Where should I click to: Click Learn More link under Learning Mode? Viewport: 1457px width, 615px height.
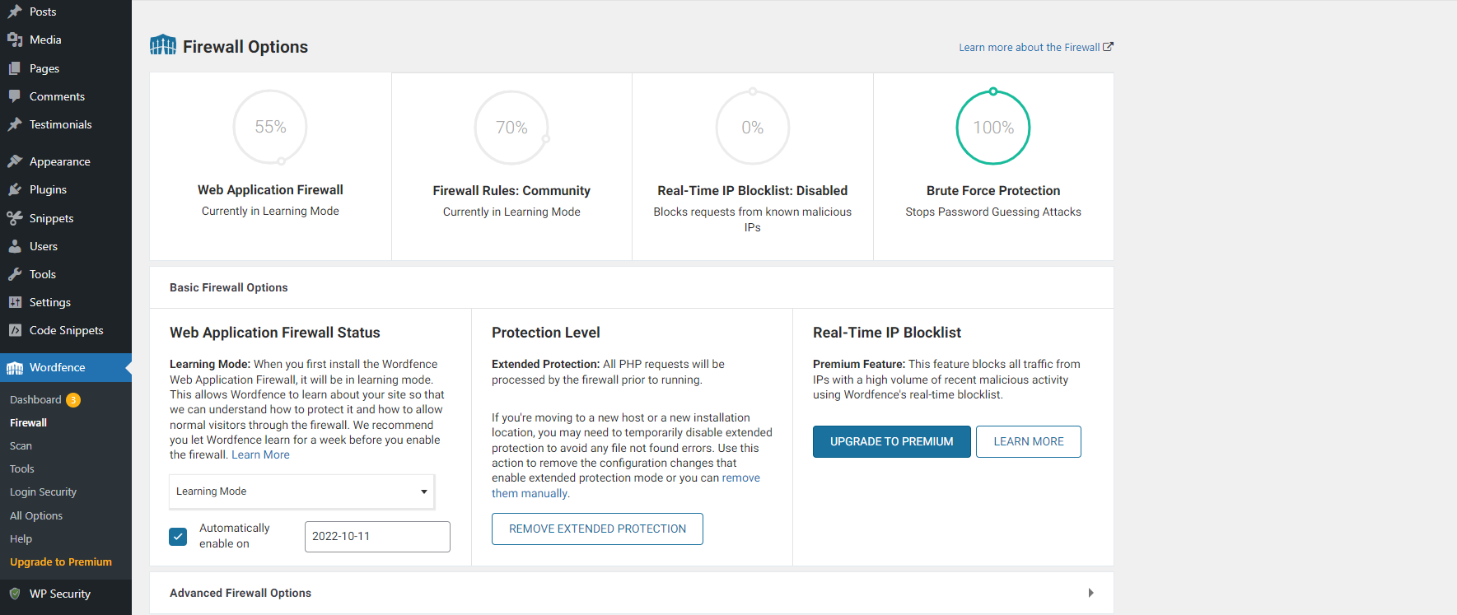pos(260,454)
